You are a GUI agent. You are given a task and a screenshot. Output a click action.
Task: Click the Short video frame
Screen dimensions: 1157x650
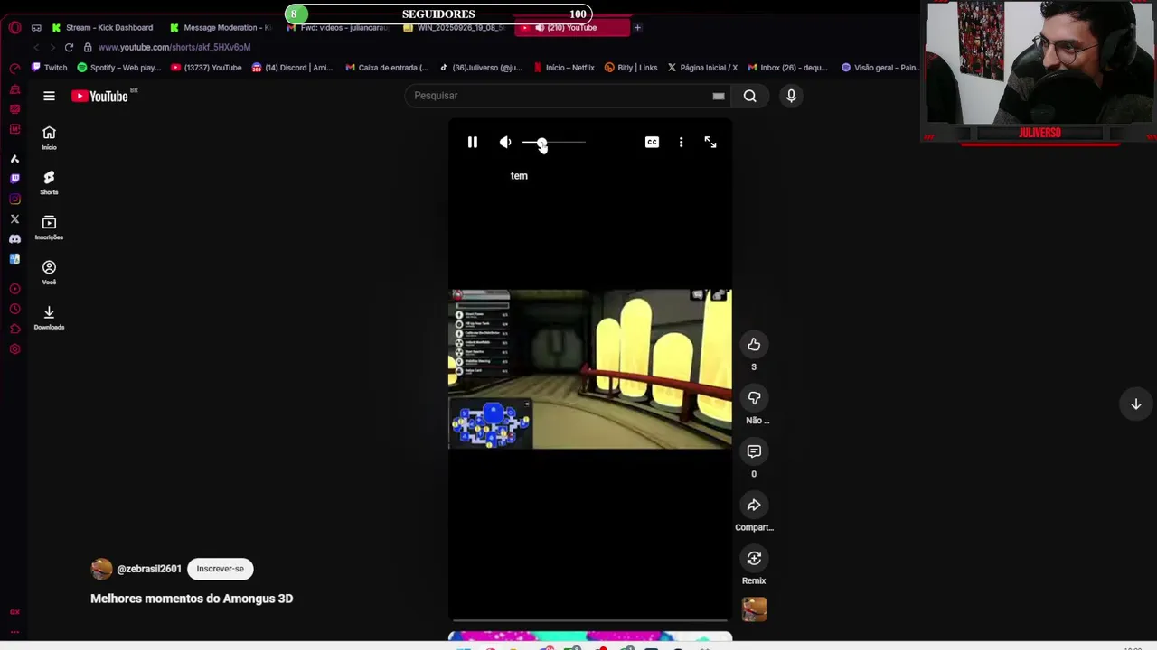pos(590,369)
